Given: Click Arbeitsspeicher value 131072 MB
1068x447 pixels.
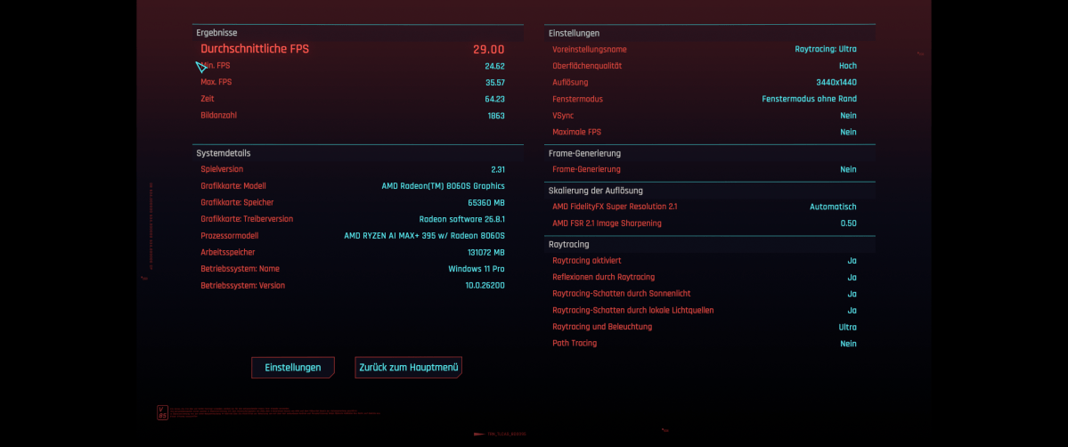Looking at the screenshot, I should [x=485, y=253].
